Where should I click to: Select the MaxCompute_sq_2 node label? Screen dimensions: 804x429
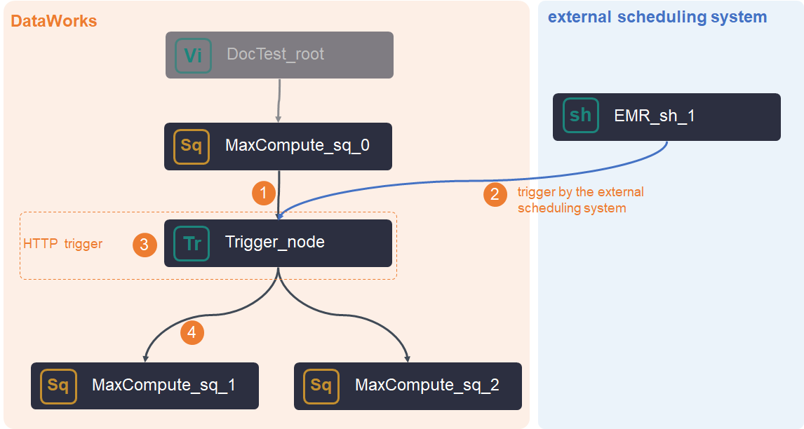[x=427, y=385]
